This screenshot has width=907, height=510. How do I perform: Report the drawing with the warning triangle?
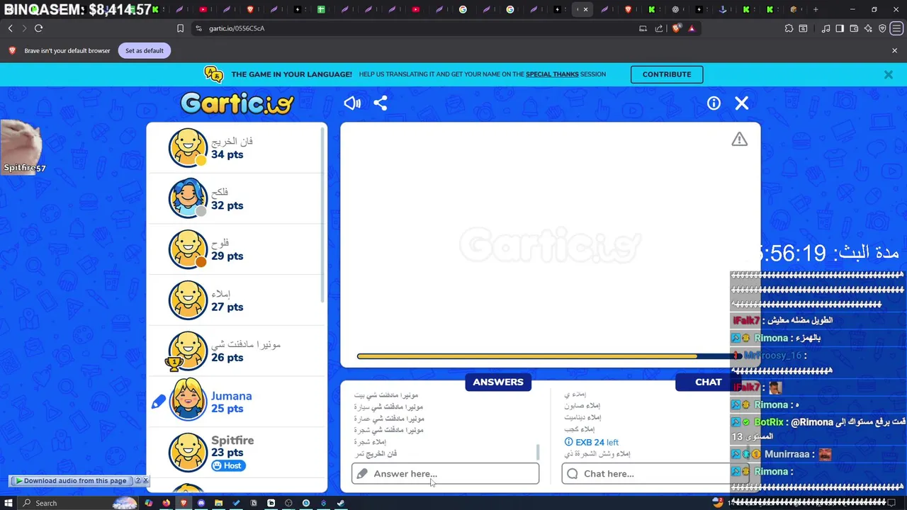[x=739, y=140]
